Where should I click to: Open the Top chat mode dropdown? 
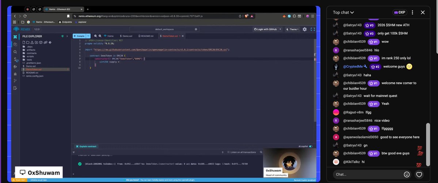(343, 12)
